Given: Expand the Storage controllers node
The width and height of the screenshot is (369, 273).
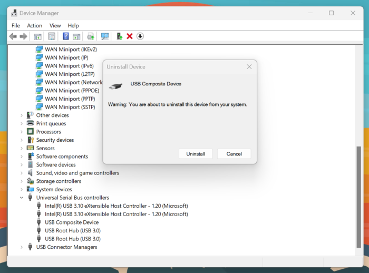Looking at the screenshot, I should point(22,181).
